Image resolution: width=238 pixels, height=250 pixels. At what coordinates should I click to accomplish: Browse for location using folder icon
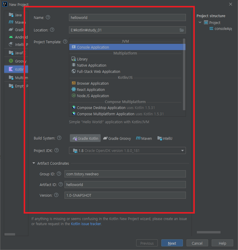(x=182, y=30)
